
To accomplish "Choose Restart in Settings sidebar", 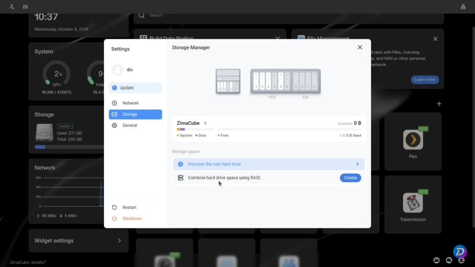I will [x=135, y=207].
